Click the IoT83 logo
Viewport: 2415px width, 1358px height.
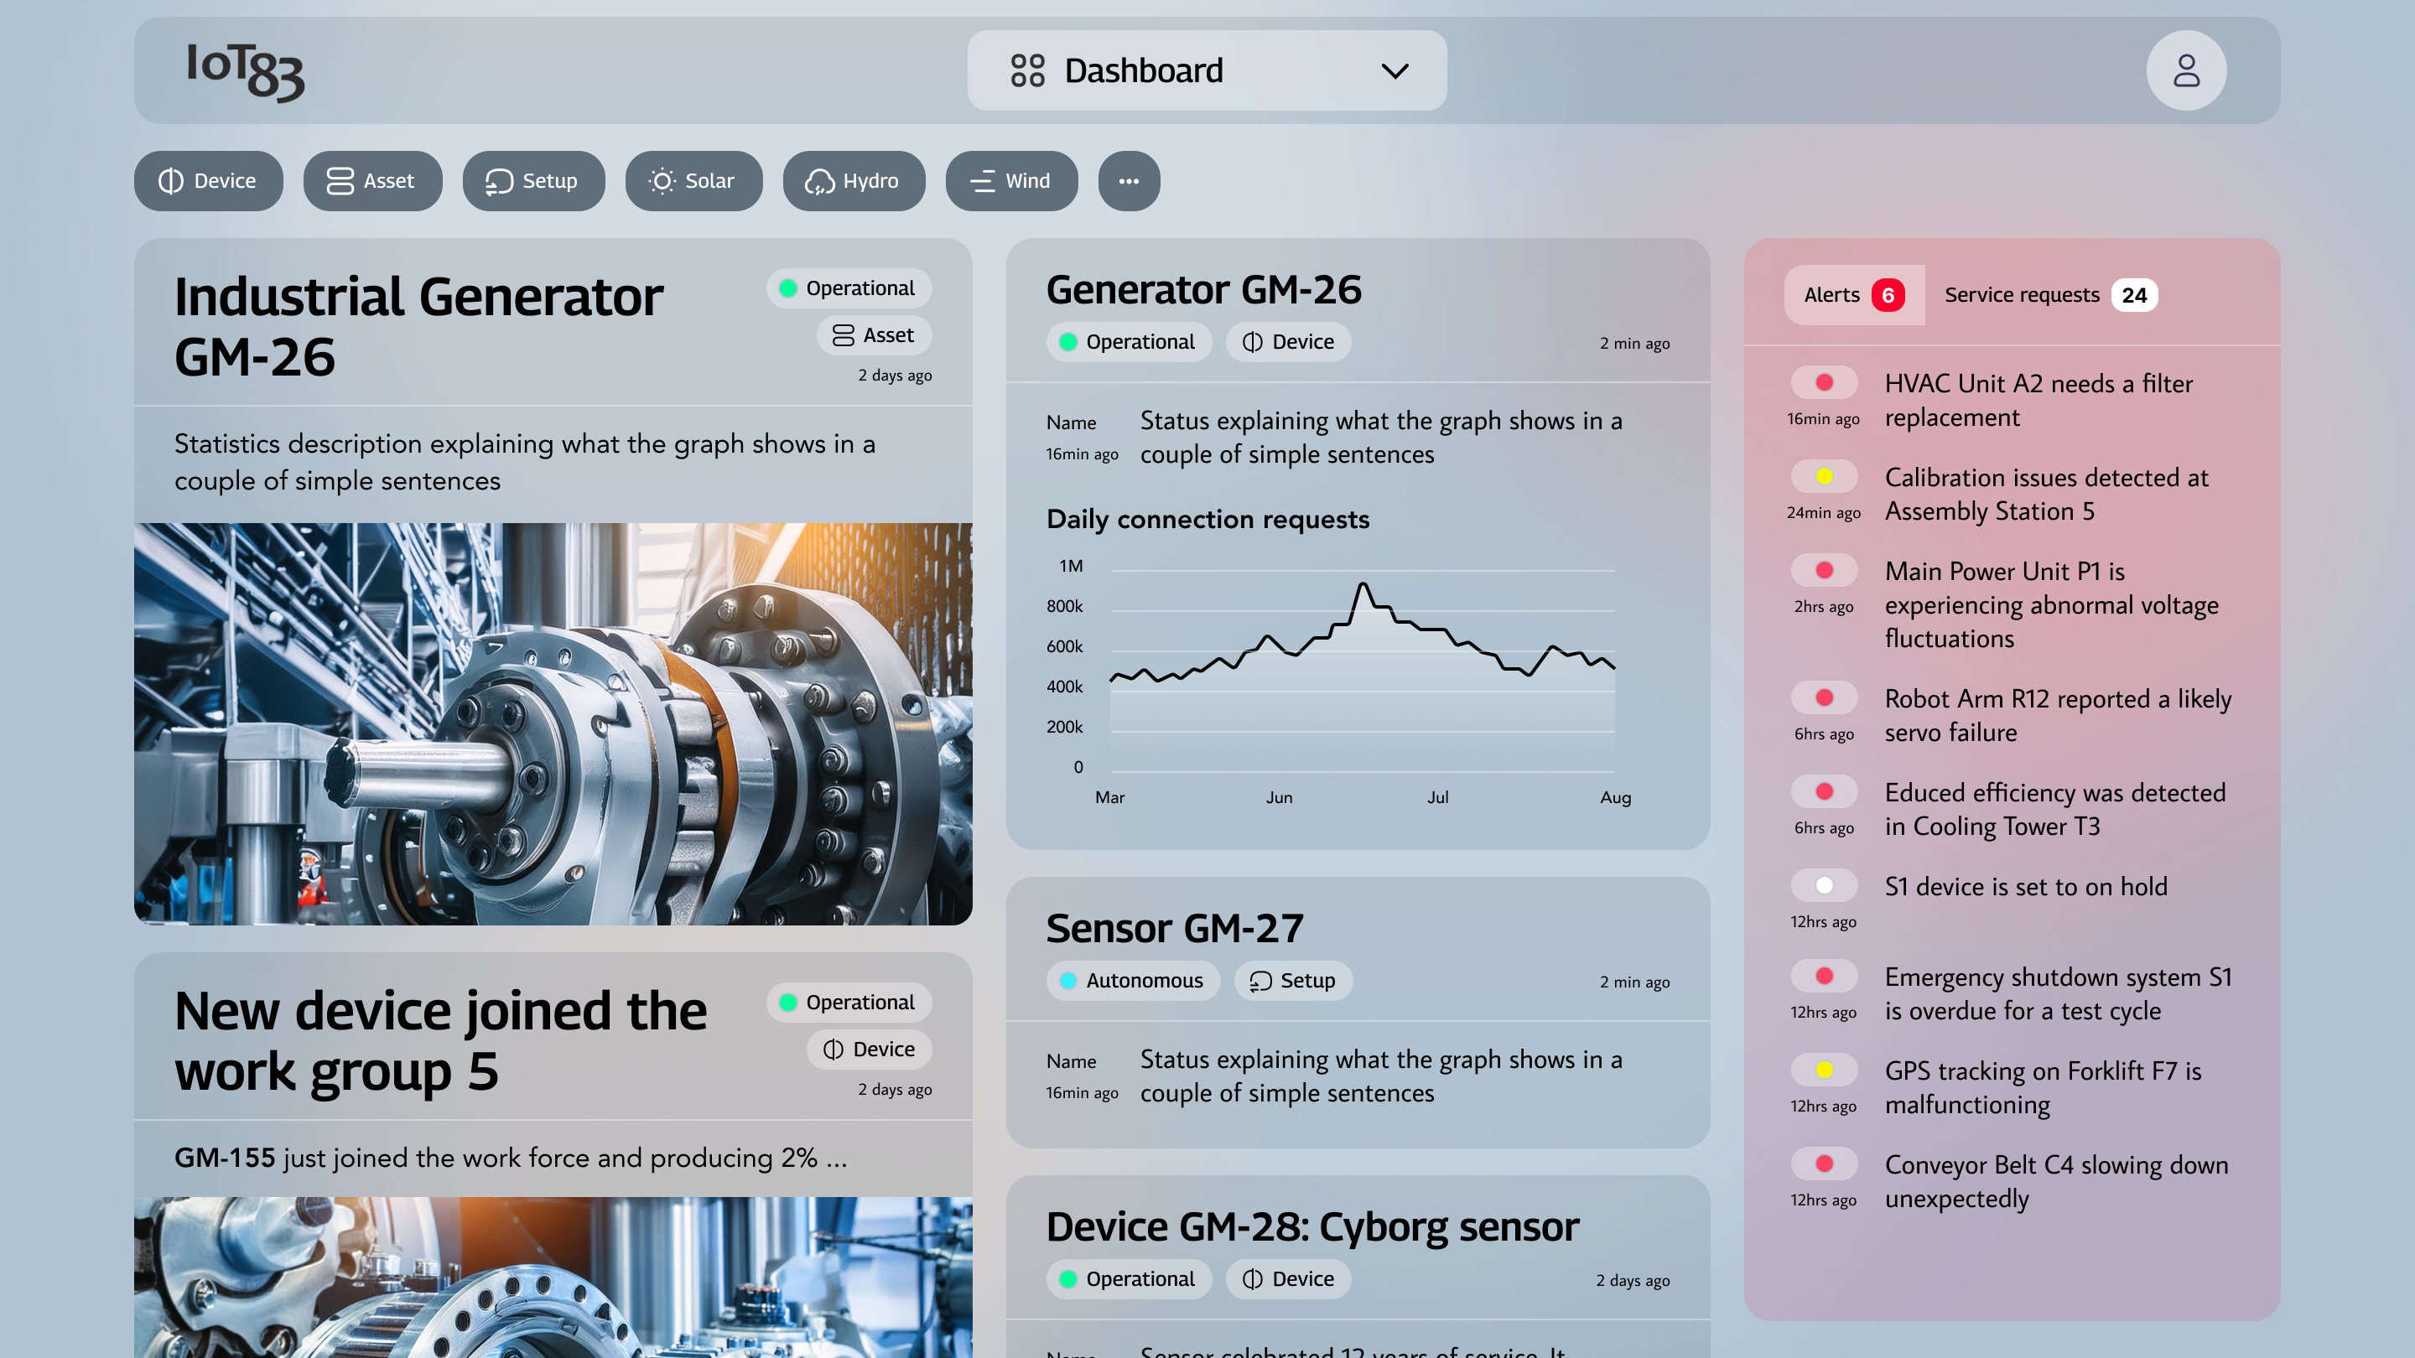coord(243,70)
